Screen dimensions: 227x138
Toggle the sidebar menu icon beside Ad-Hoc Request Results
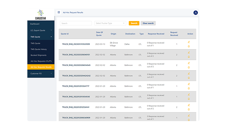pos(58,12)
